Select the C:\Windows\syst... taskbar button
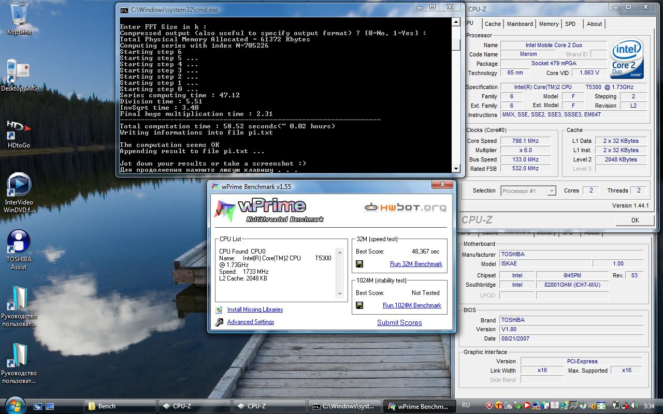This screenshot has height=414, width=663. pos(343,406)
